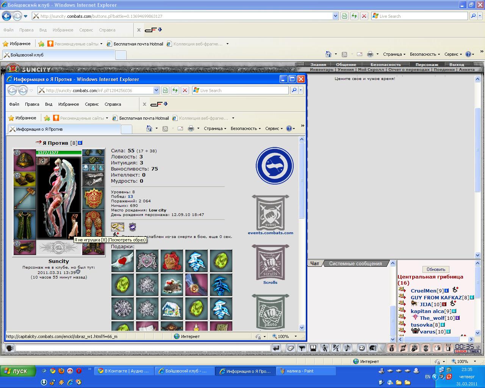Switch to Системные сообщения tab
The width and height of the screenshot is (485, 388).
pyautogui.click(x=355, y=263)
